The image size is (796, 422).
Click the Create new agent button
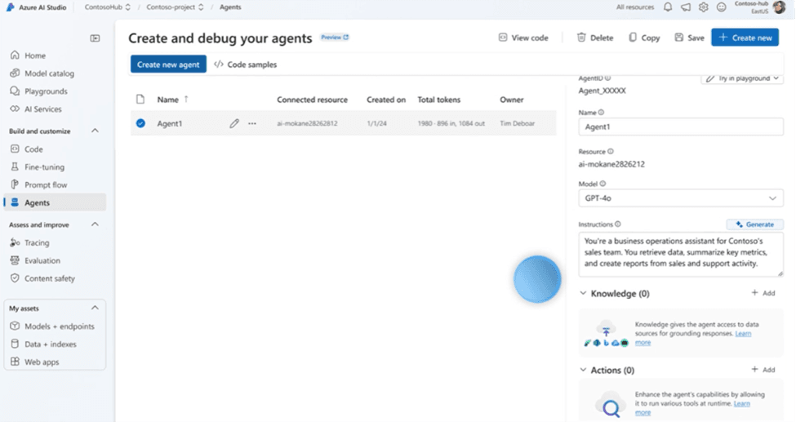168,64
